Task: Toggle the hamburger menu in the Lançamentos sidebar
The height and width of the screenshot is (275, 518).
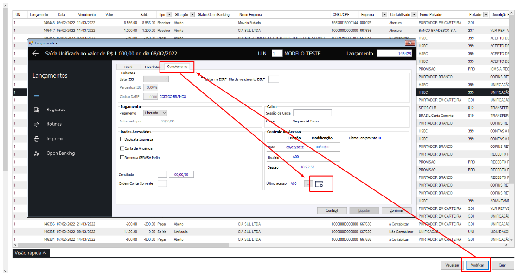Action: (37, 97)
